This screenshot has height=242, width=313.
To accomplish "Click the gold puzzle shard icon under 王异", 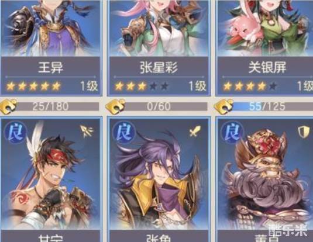I will point(8,106).
